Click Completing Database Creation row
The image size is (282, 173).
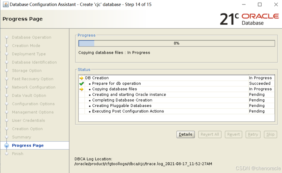coord(176,100)
